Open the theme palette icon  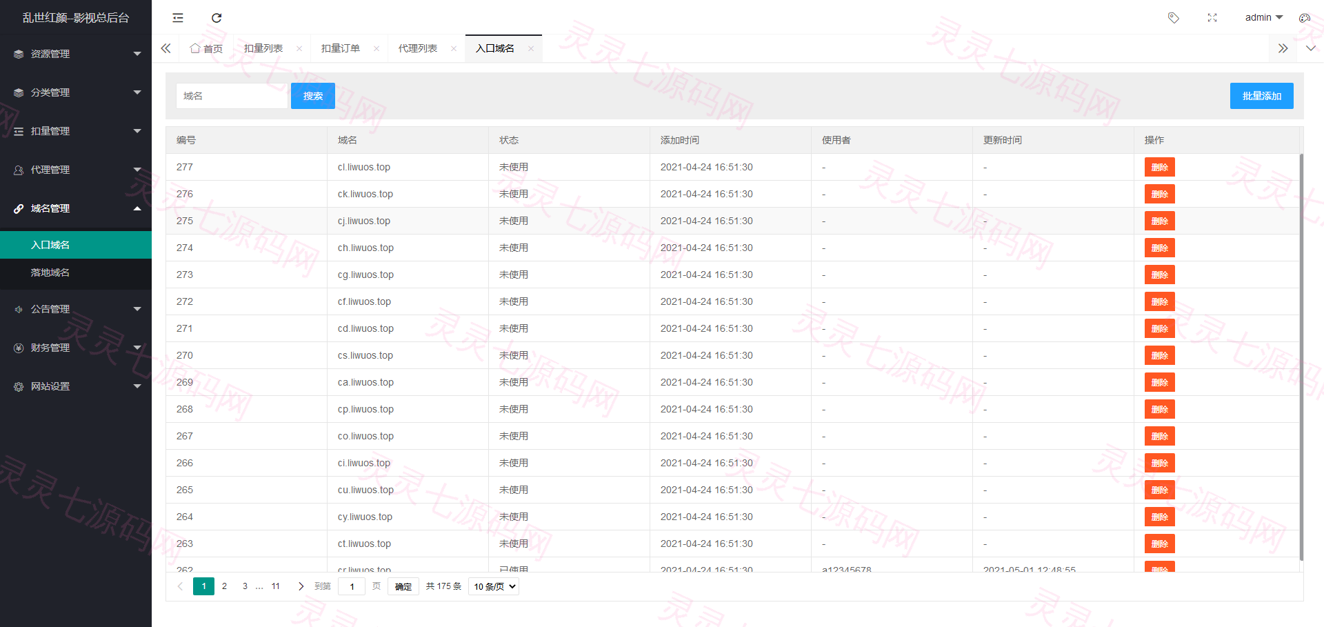point(1305,18)
